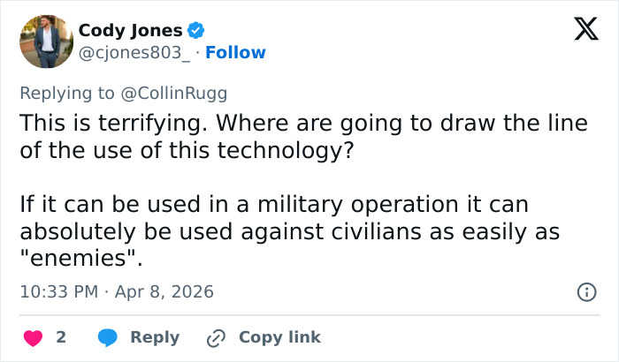Open the @cjones803_ handle link
The height and width of the screenshot is (362, 619).
coord(136,53)
